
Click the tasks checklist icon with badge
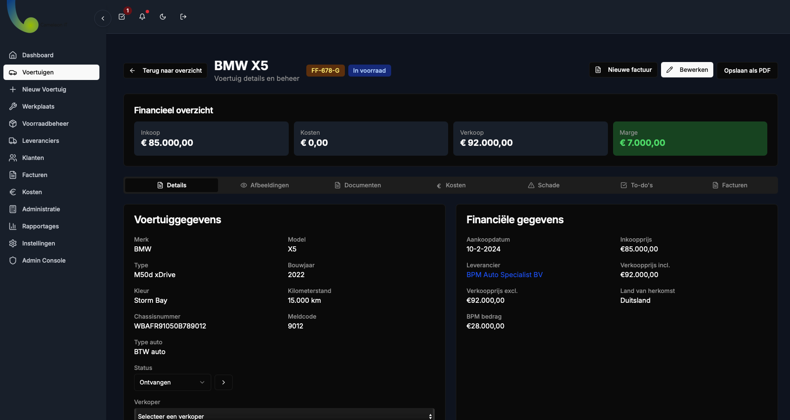pyautogui.click(x=122, y=17)
